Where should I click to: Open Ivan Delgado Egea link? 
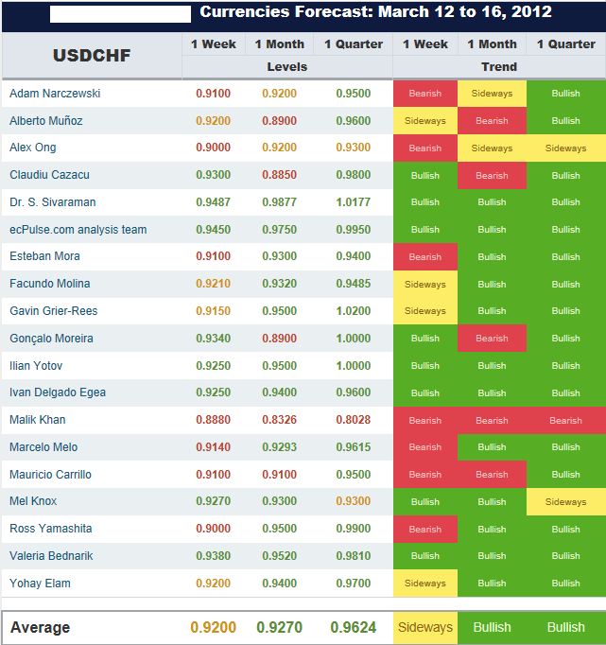58,392
